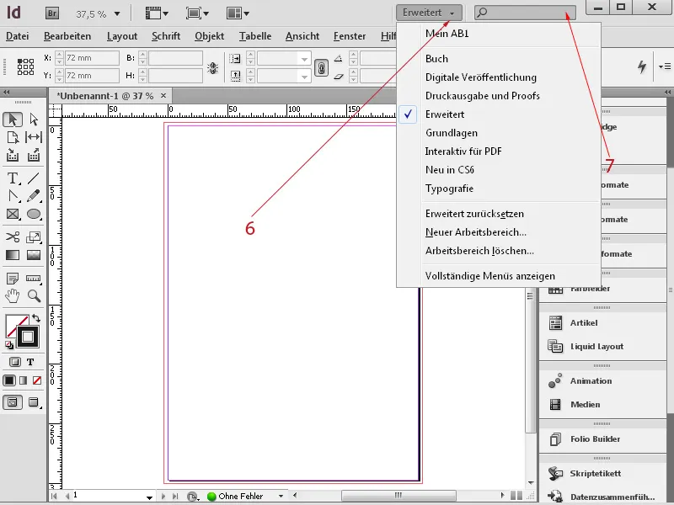This screenshot has width=674, height=505.
Task: Launch Adobe Bridge from the application bar
Action: 52,13
